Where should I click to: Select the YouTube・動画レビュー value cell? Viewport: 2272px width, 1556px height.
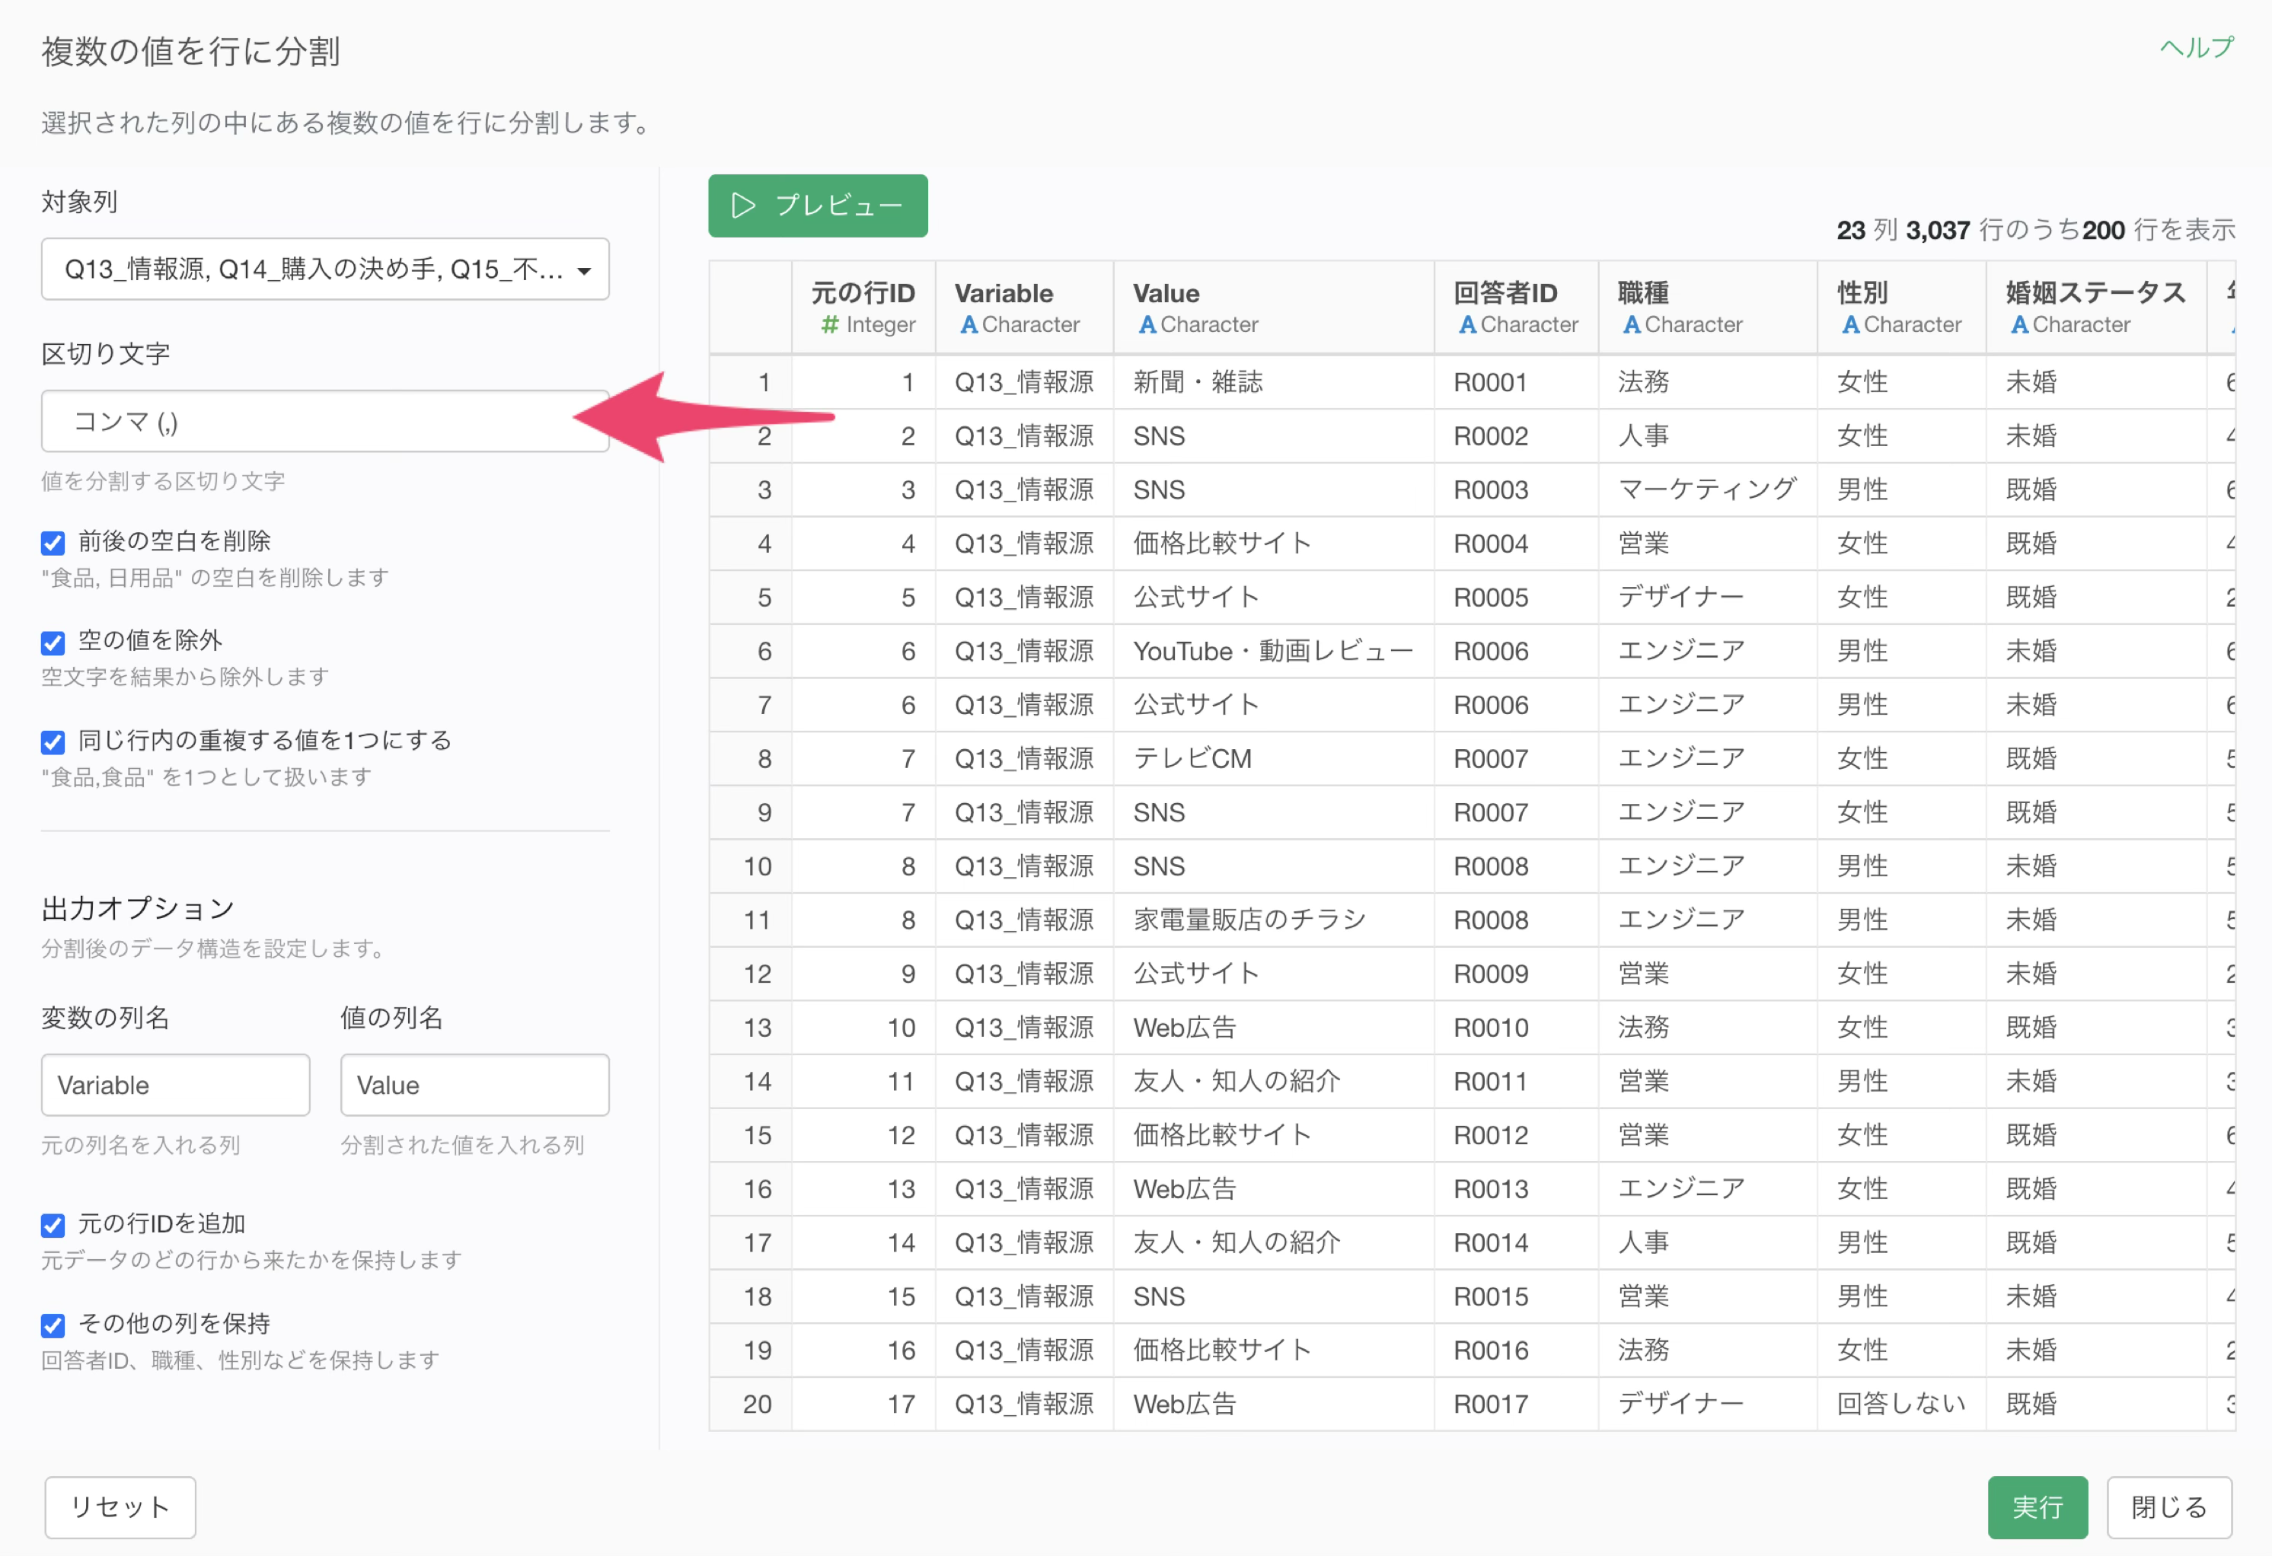point(1273,651)
